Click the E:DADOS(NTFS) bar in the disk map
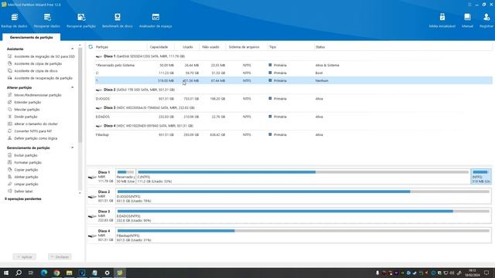 pyautogui.click(x=303, y=215)
